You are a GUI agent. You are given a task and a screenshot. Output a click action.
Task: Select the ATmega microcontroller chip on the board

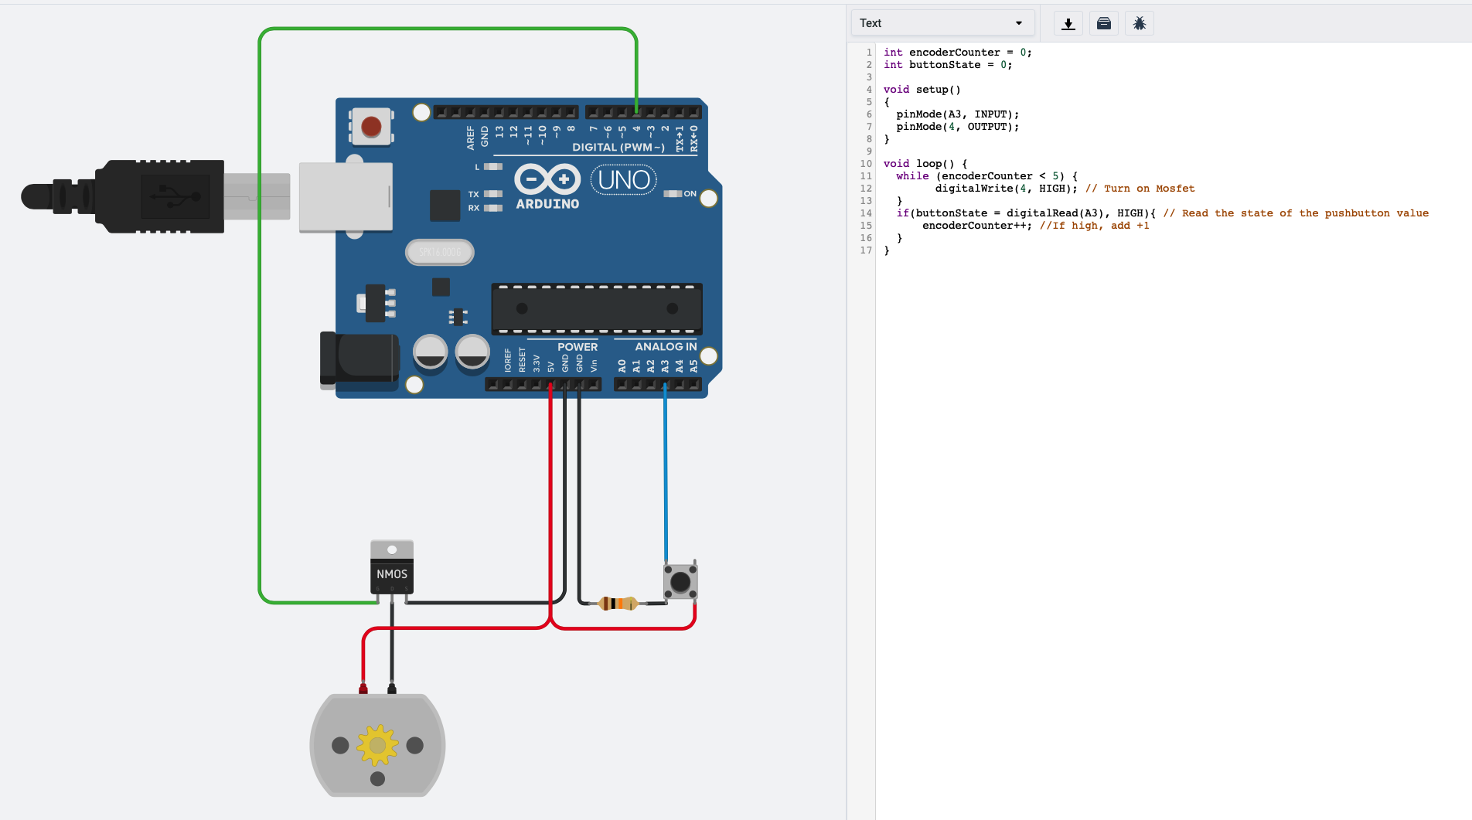597,308
